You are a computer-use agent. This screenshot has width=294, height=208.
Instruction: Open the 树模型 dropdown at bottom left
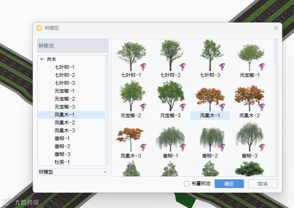click(x=73, y=172)
